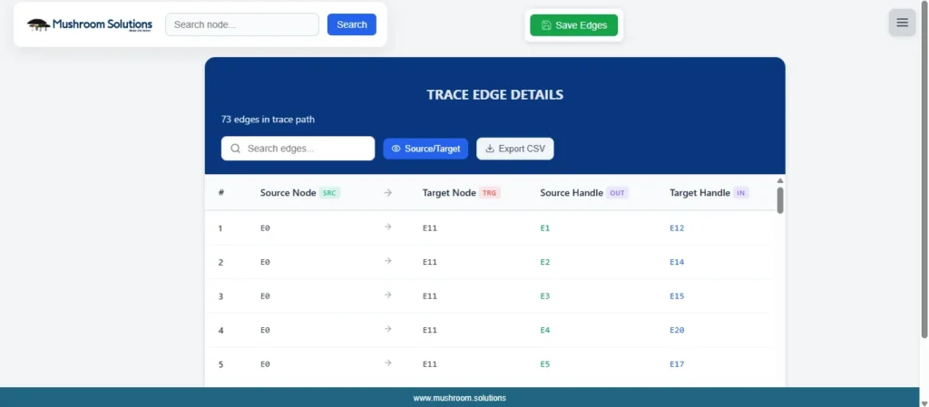
Task: Click the Mushroom Solutions logo
Action: pos(89,24)
